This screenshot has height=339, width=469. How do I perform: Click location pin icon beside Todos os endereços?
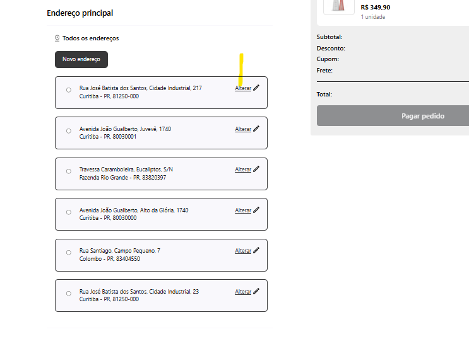[x=57, y=38]
